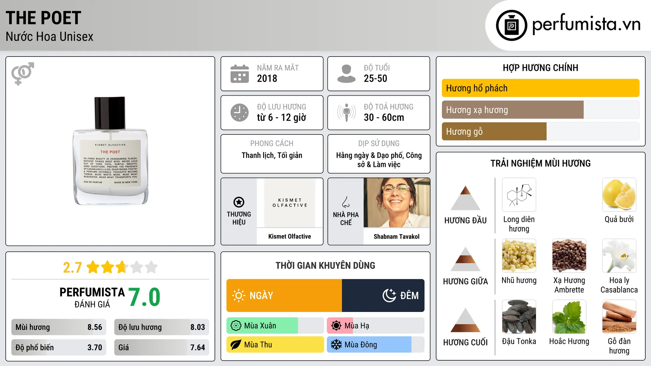Click the Nước Hoa Unisex subtitle
The image size is (651, 366).
[50, 37]
